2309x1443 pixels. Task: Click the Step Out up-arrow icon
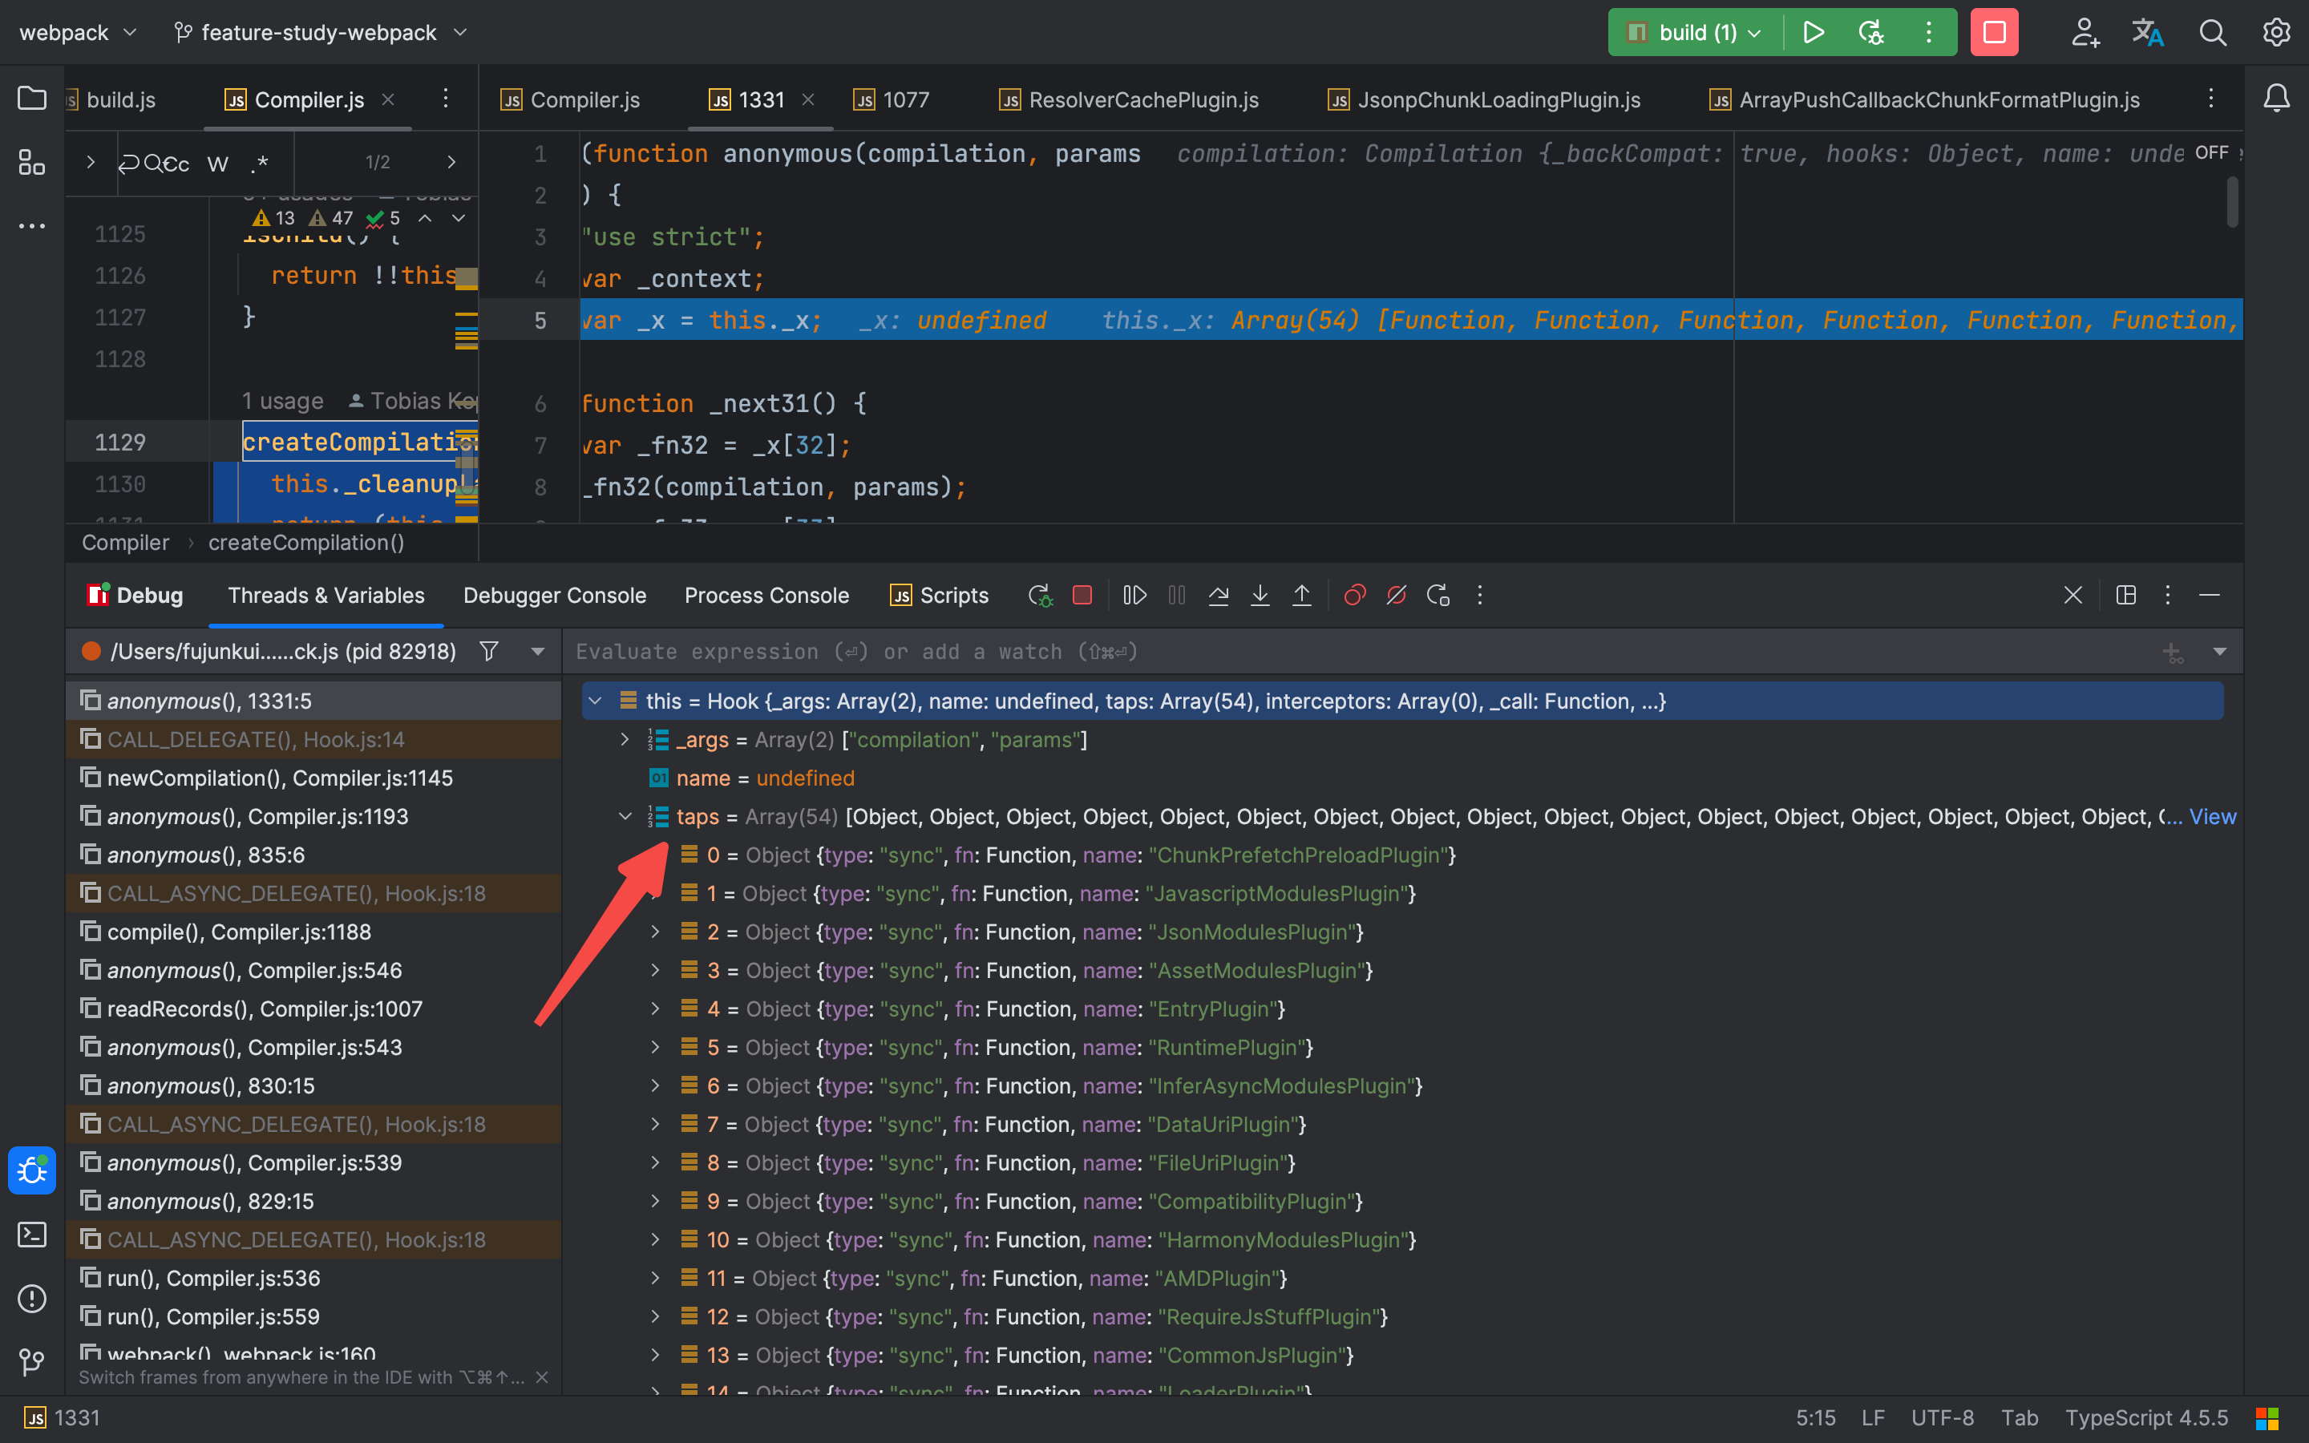[x=1301, y=596]
